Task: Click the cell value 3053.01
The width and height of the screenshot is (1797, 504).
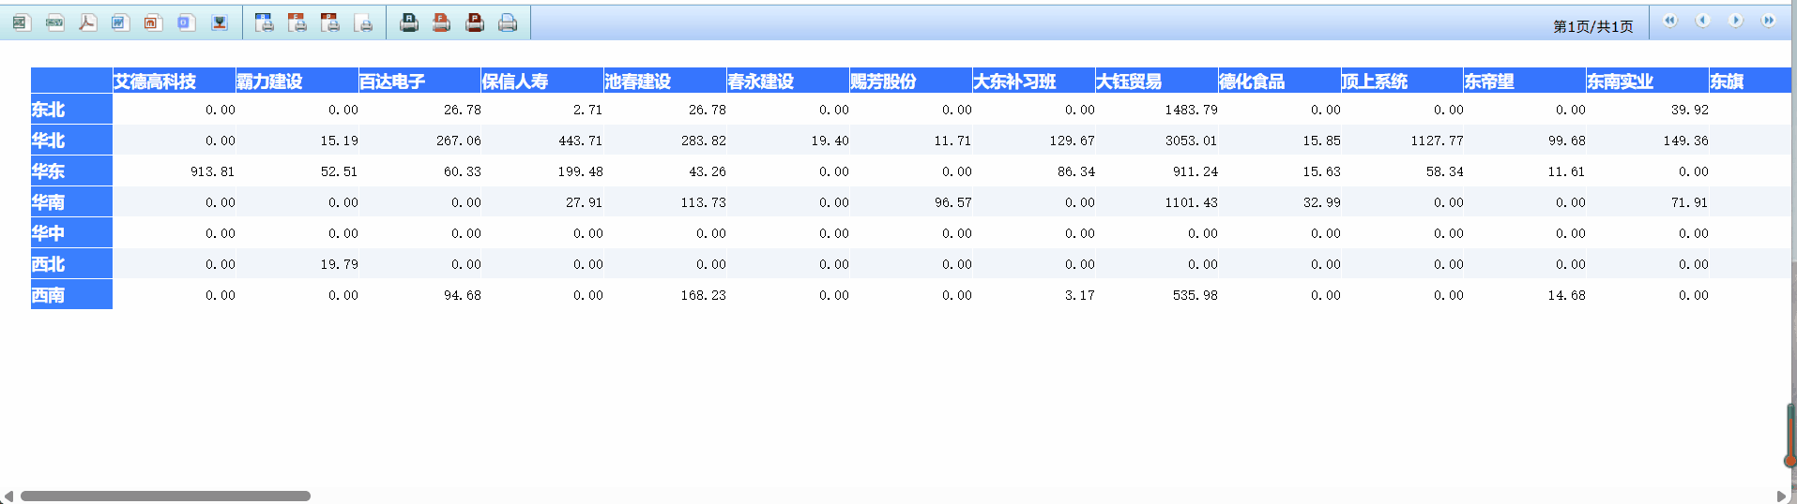Action: [x=1192, y=141]
